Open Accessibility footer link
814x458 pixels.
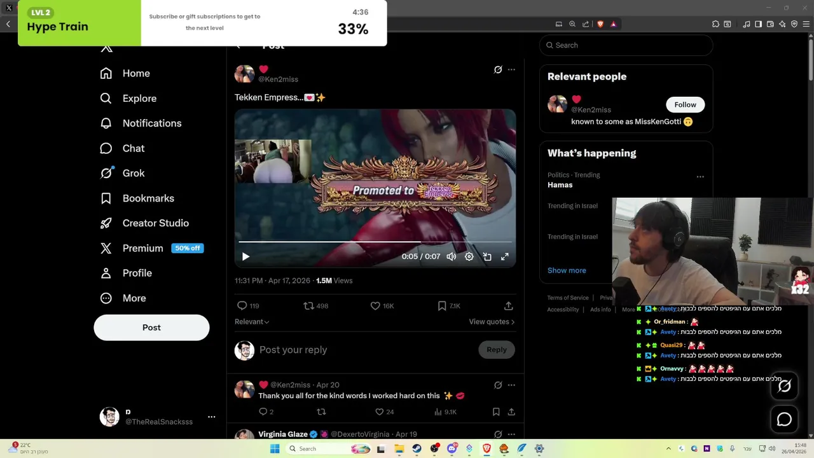point(563,310)
